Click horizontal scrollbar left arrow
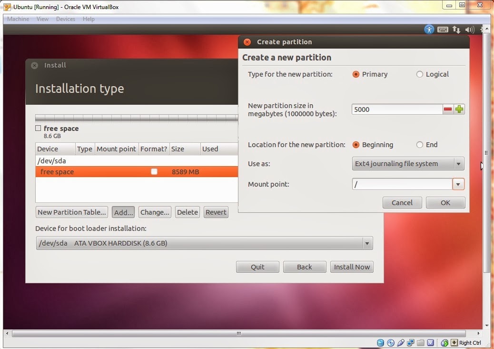The width and height of the screenshot is (494, 349). tap(7, 333)
